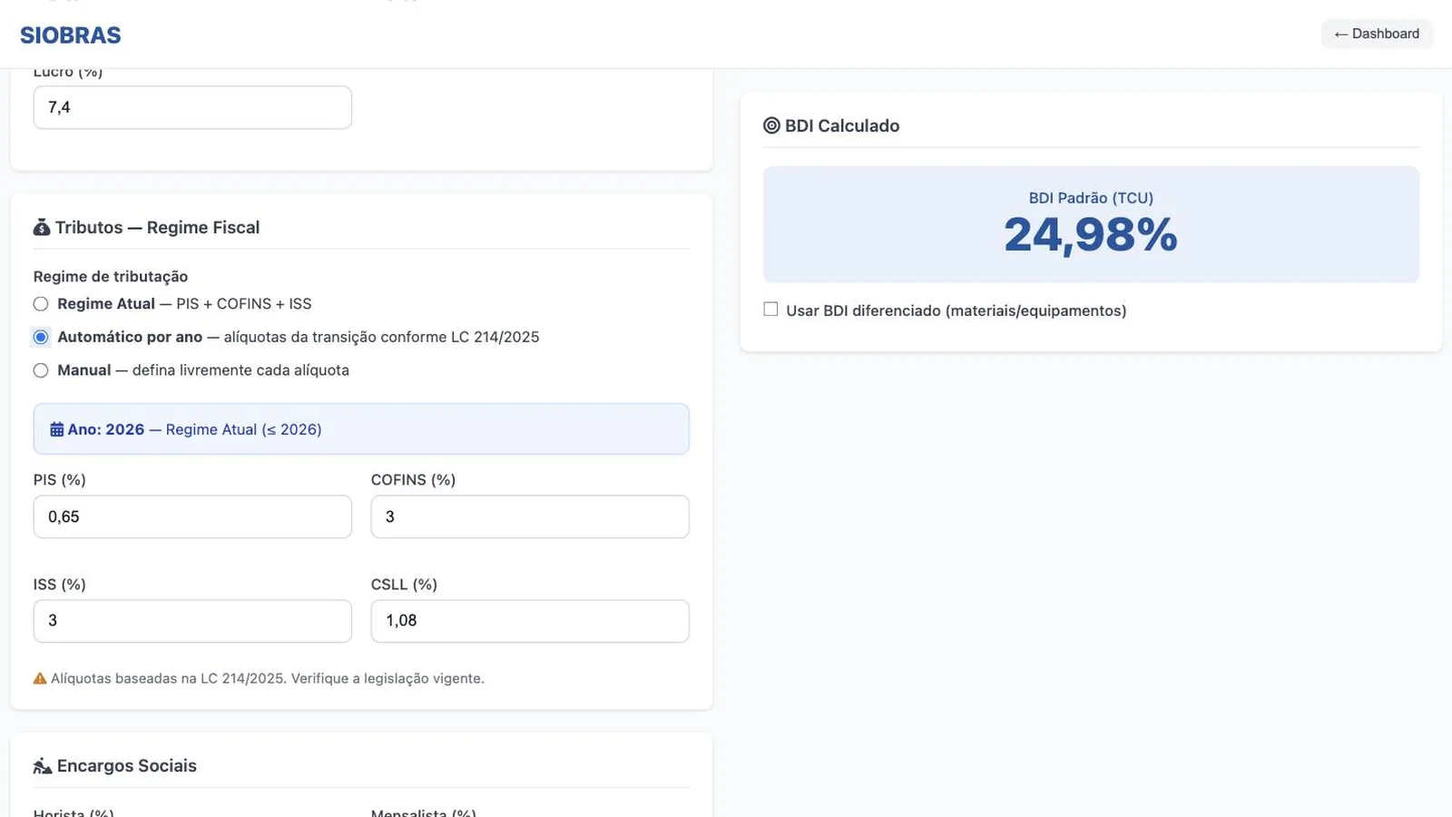The height and width of the screenshot is (817, 1452).
Task: Click the target icon beside BDI Calculado
Action: coord(771,126)
